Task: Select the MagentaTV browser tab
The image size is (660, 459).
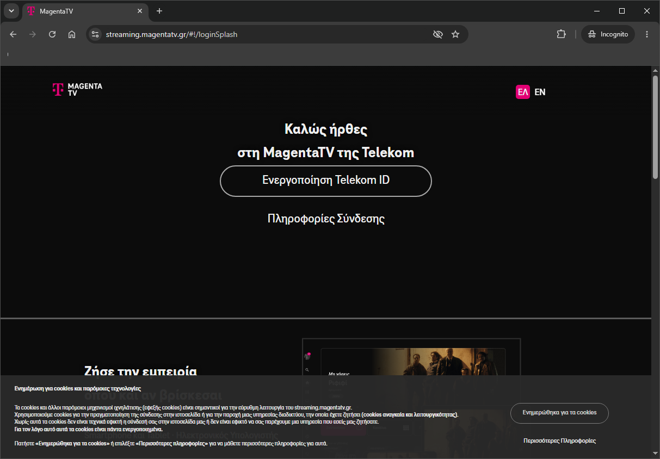Action: tap(85, 11)
